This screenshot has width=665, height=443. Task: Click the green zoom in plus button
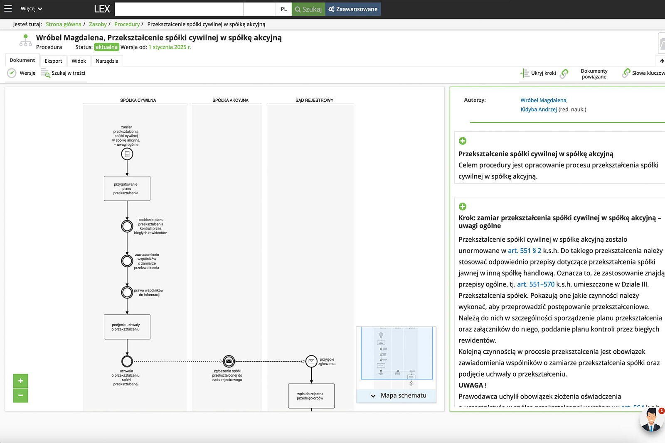[x=20, y=381]
